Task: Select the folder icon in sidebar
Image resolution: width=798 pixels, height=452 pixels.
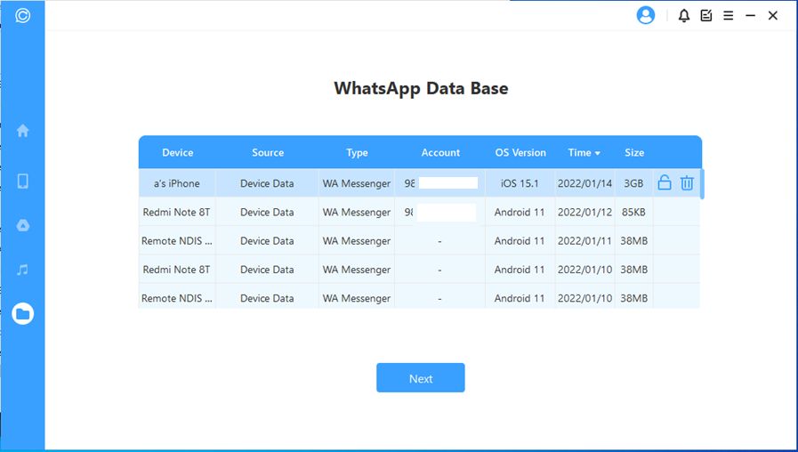Action: (23, 313)
